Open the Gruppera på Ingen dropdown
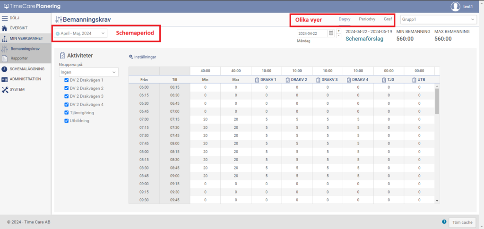 [x=88, y=72]
